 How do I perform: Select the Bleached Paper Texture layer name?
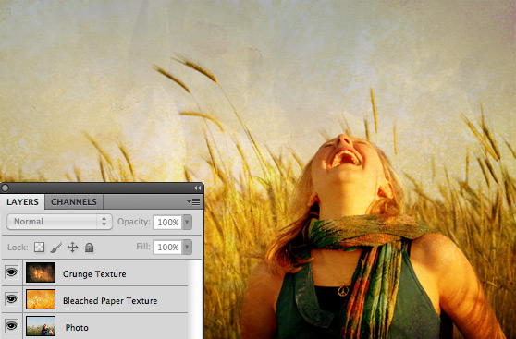[x=110, y=300]
